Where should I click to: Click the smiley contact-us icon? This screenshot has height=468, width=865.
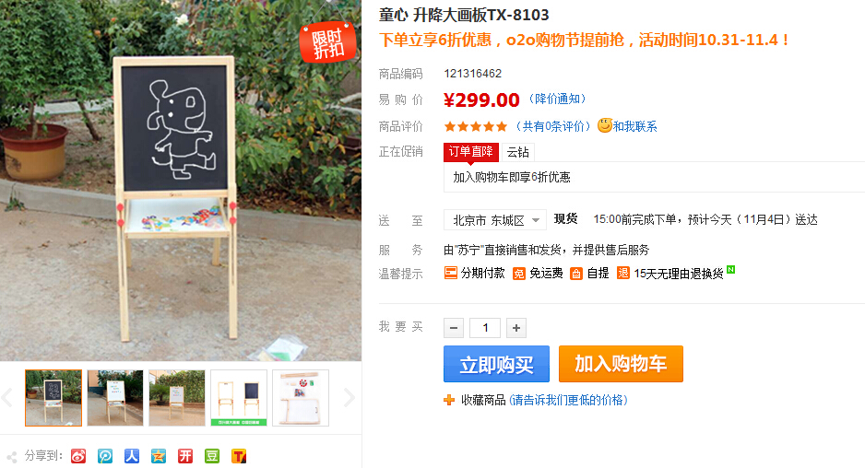(x=605, y=125)
